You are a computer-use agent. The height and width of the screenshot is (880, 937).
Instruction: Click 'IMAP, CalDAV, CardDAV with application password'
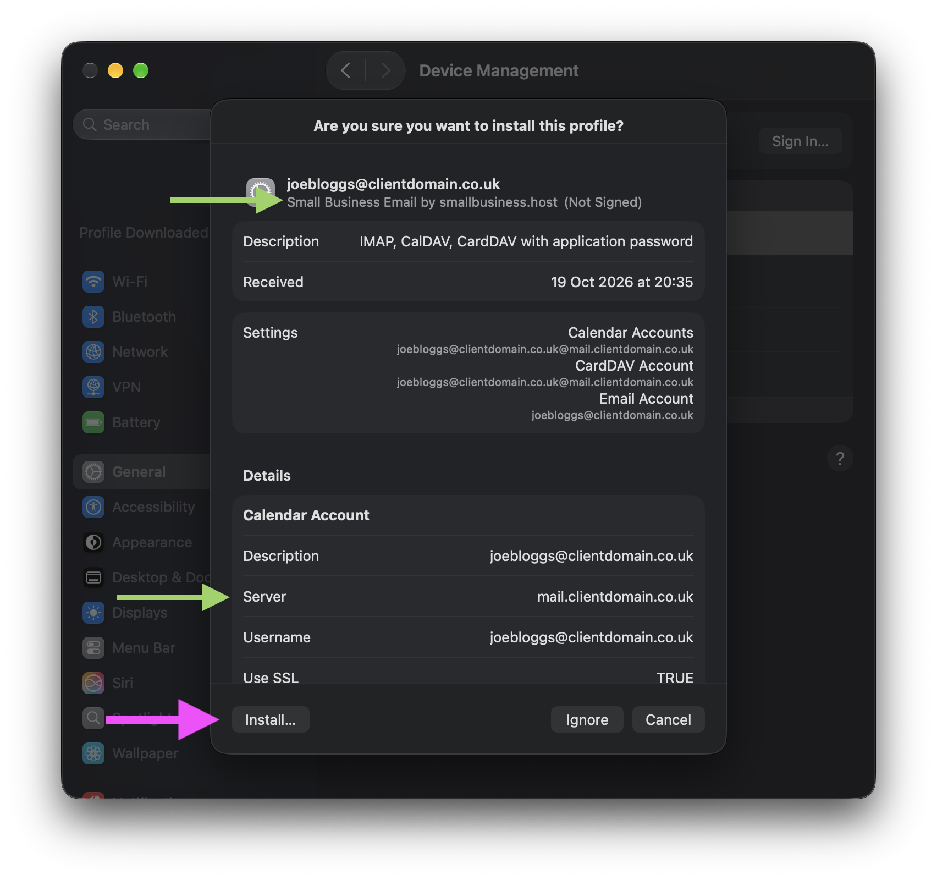pos(526,241)
